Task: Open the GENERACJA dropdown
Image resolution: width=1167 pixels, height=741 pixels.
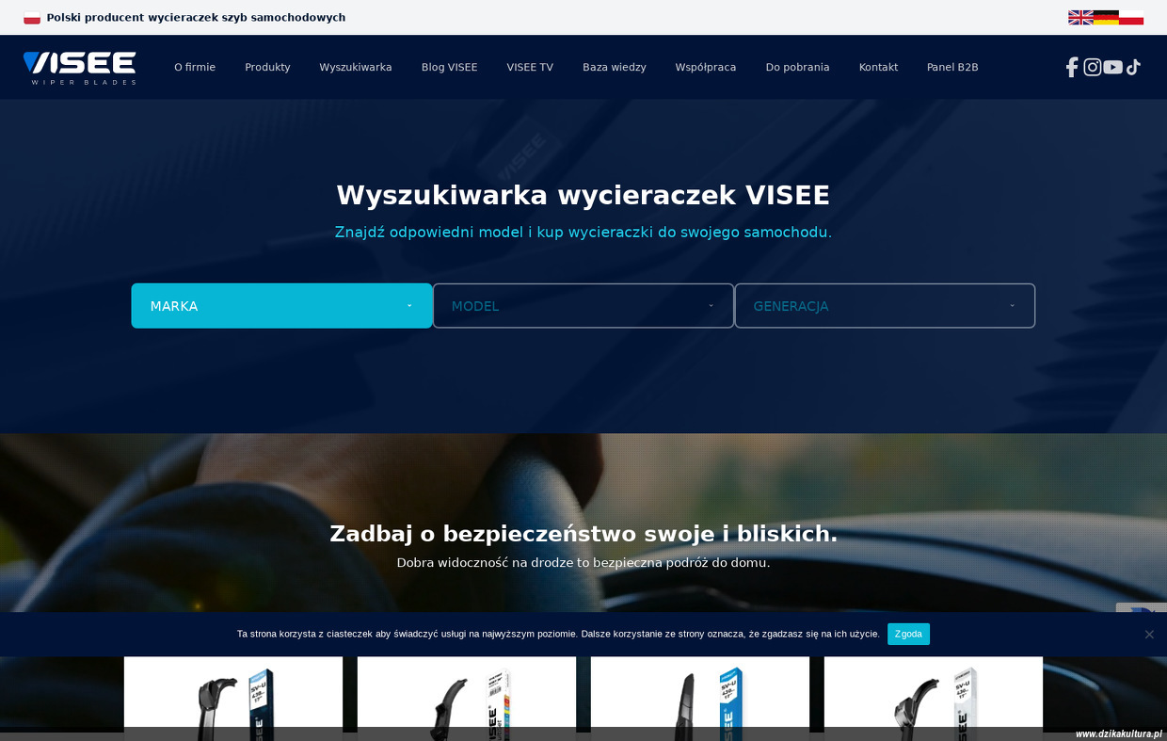Action: pos(884,306)
